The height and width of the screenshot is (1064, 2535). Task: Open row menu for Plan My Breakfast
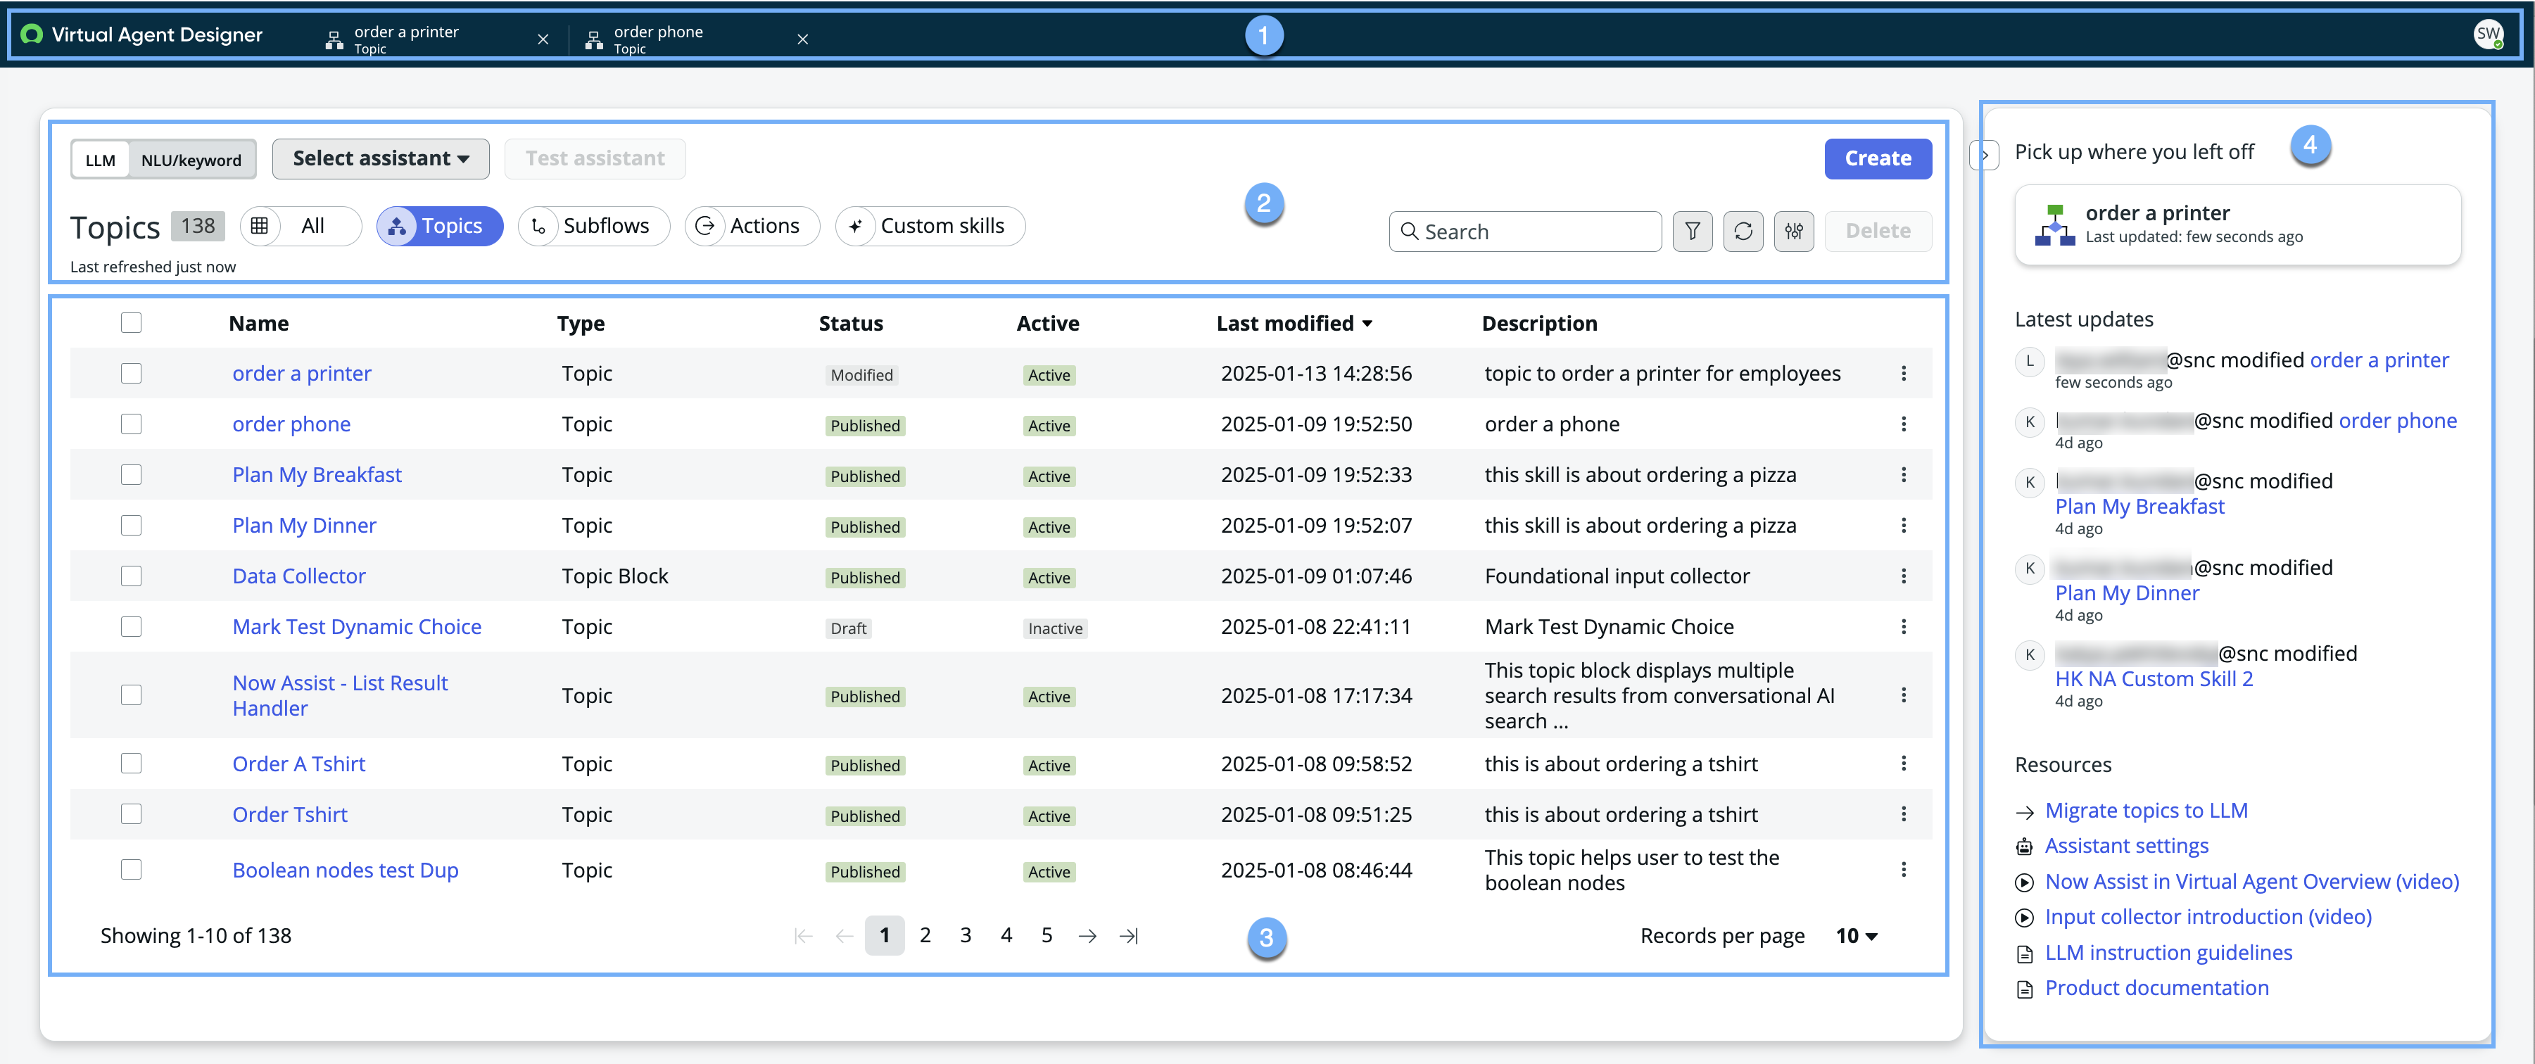click(x=1903, y=476)
